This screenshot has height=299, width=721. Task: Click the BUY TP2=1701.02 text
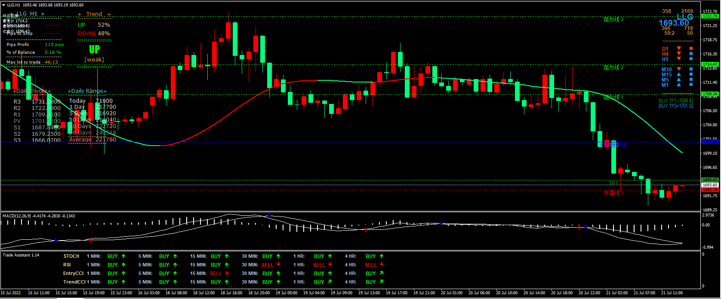pyautogui.click(x=676, y=106)
